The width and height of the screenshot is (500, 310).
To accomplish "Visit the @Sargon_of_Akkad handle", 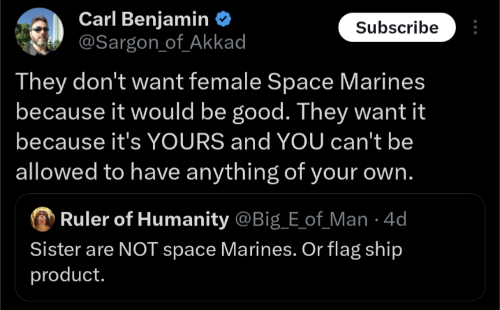I will pos(162,42).
